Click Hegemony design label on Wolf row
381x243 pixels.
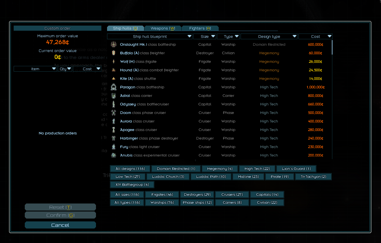pyautogui.click(x=269, y=61)
